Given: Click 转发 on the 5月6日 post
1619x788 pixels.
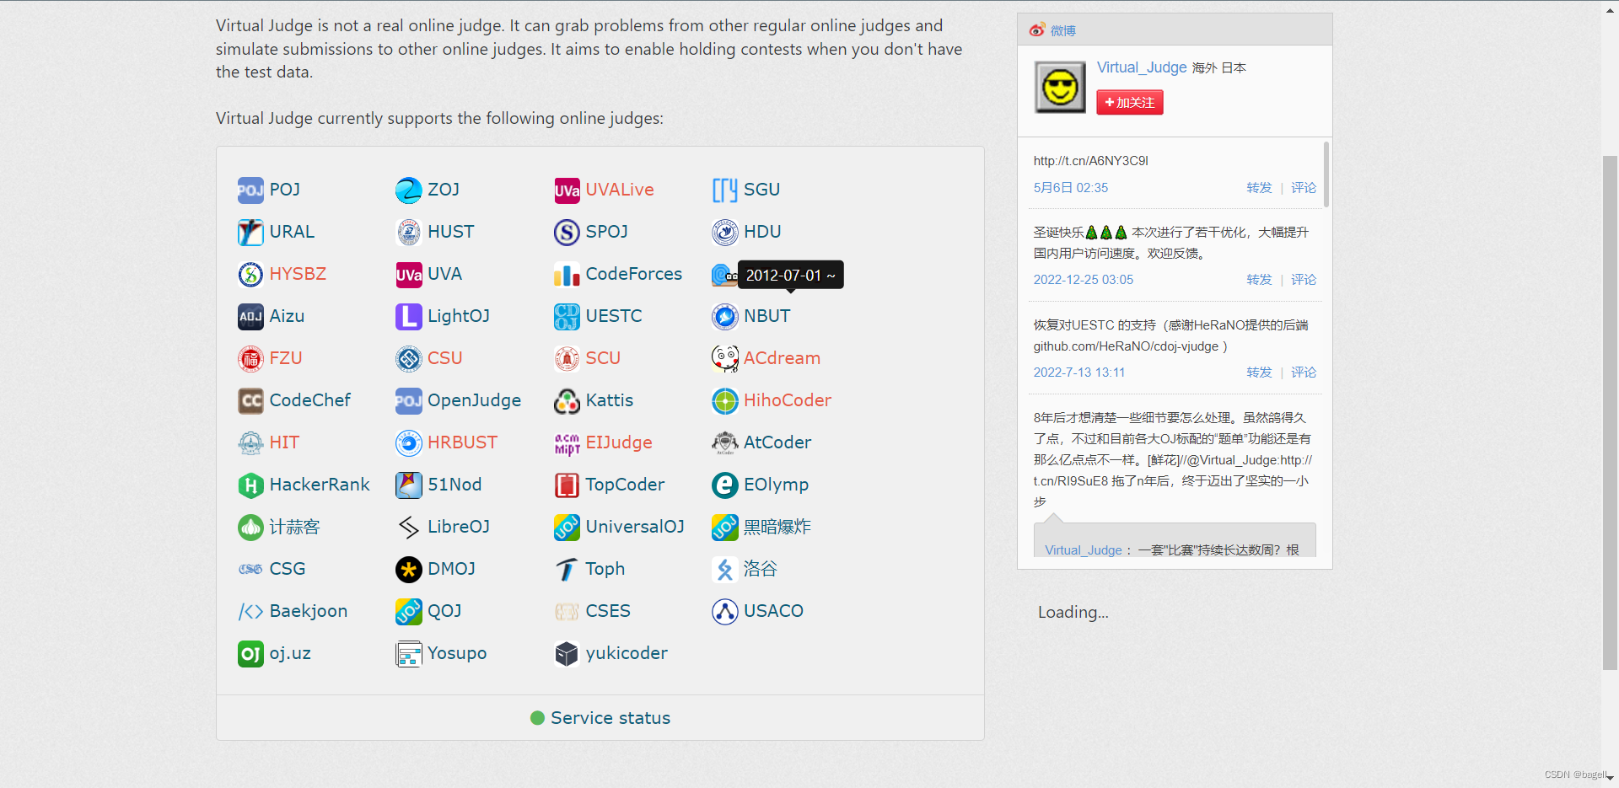Looking at the screenshot, I should 1259,188.
